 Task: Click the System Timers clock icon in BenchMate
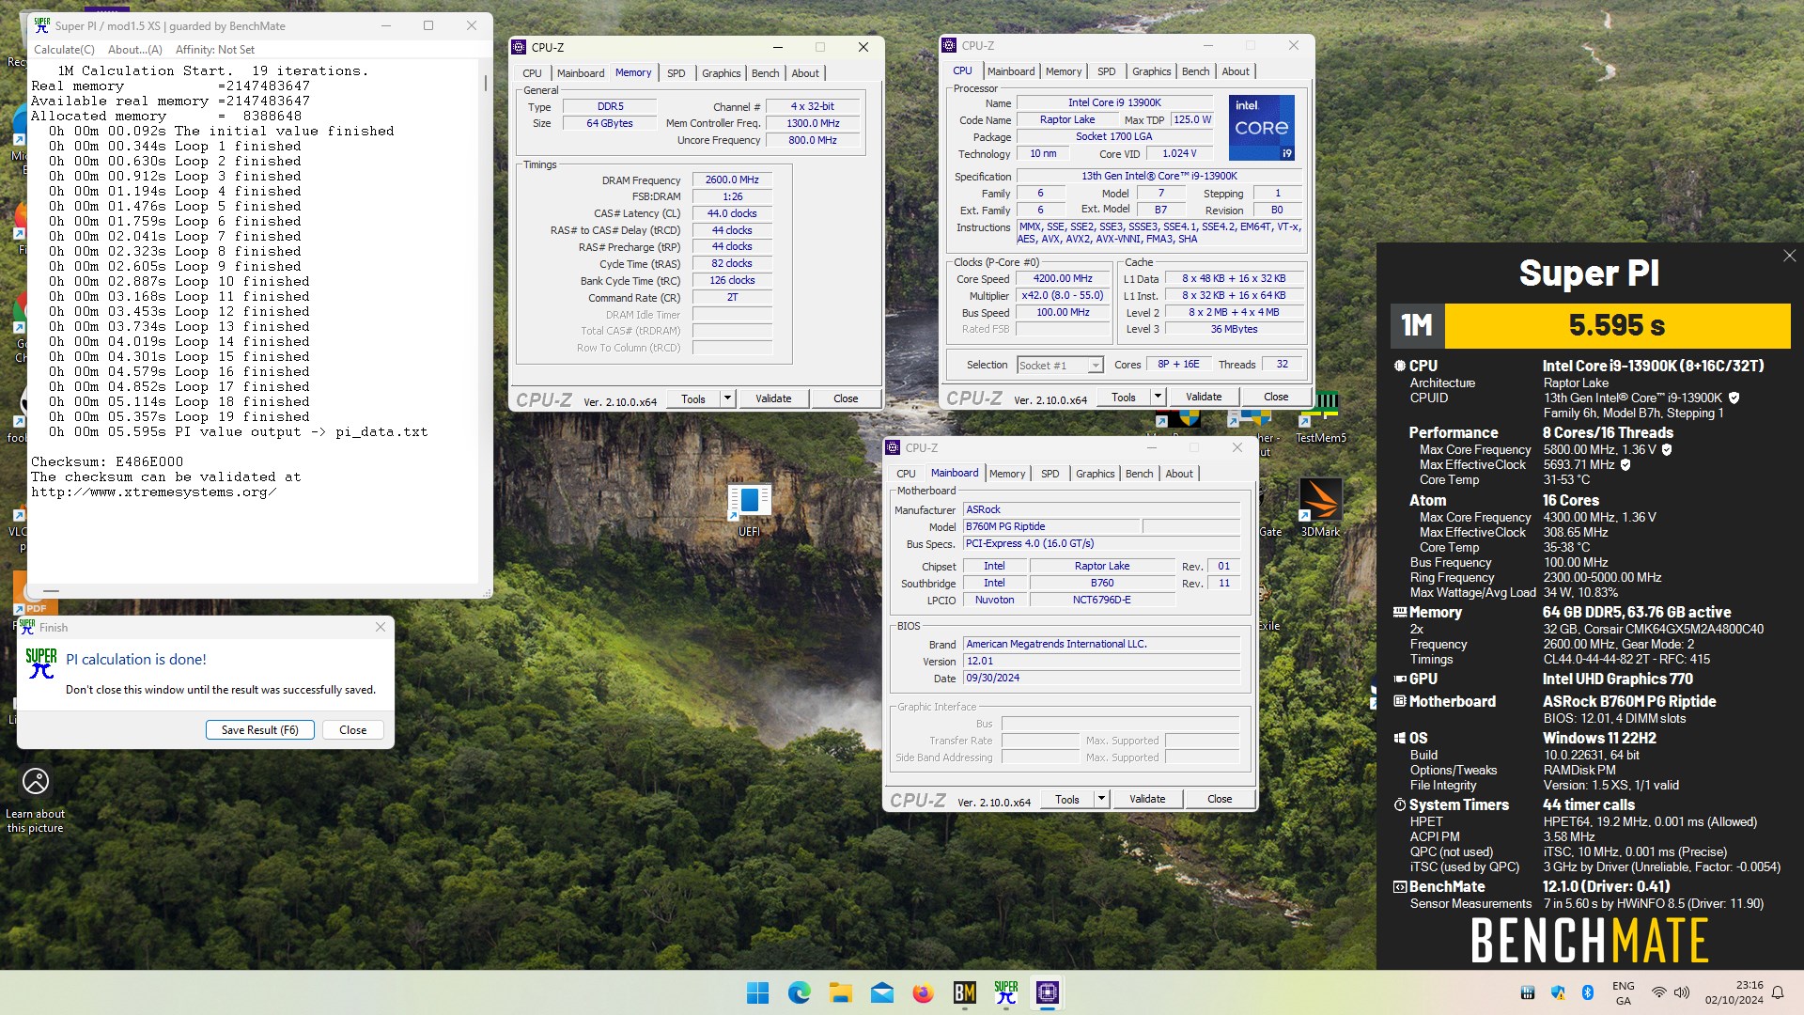click(x=1400, y=804)
